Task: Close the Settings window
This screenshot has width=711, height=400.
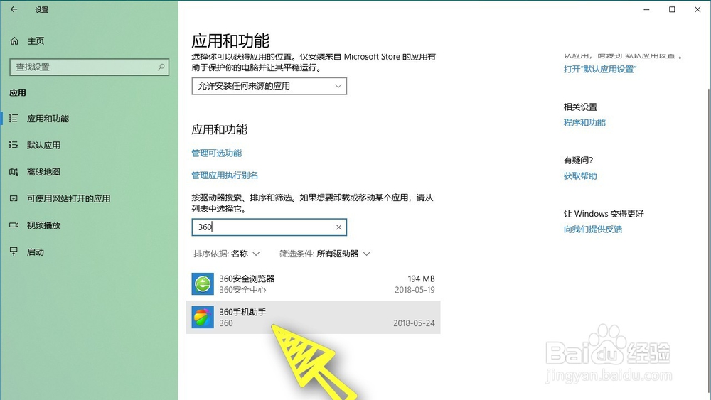Action: [x=697, y=9]
